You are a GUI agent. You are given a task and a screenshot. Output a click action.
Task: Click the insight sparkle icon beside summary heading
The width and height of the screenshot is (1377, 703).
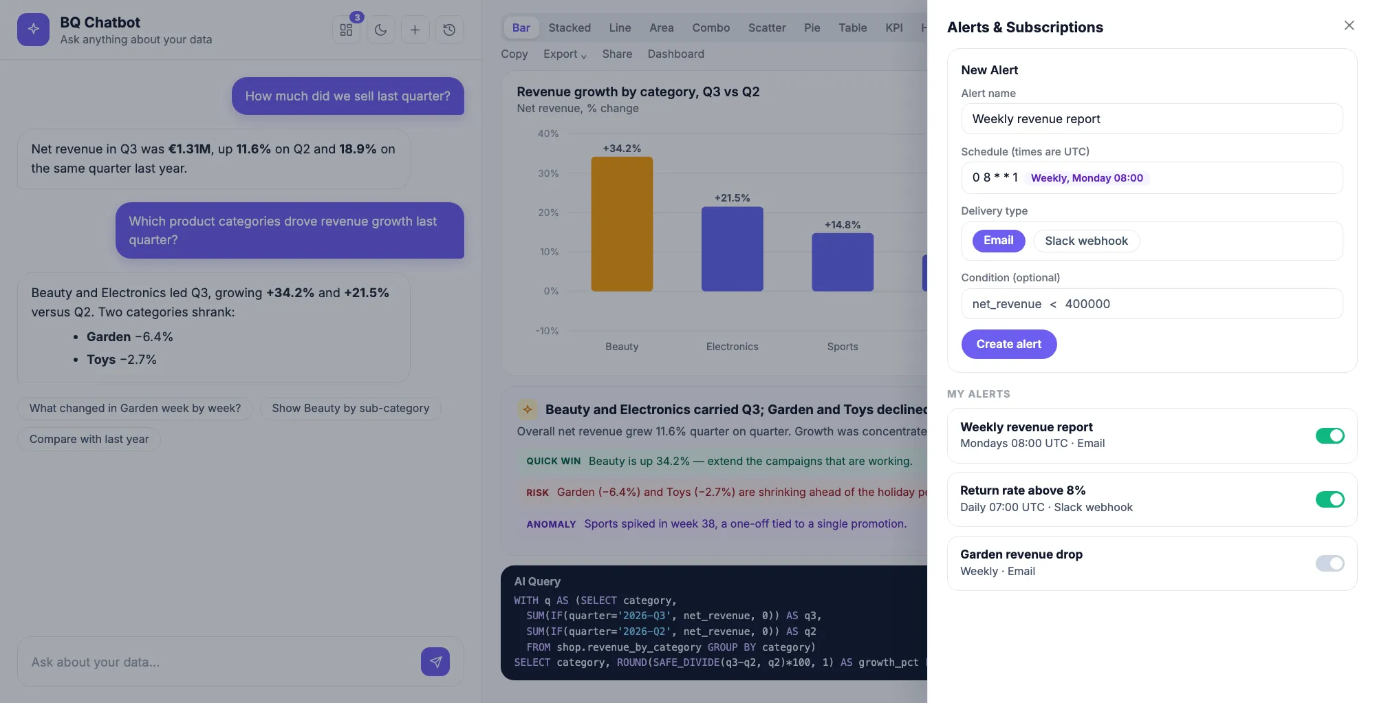528,409
